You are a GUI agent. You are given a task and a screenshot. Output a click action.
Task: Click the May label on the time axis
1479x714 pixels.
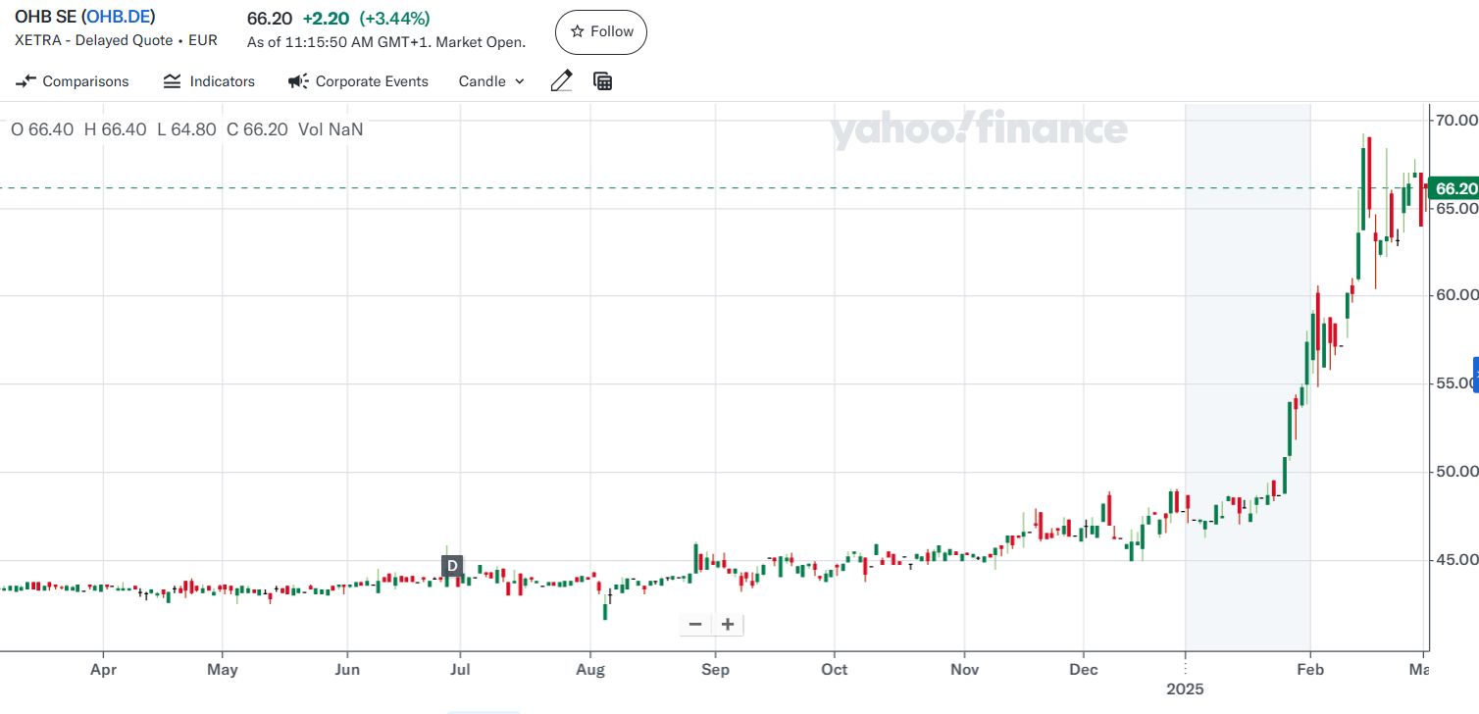[223, 670]
